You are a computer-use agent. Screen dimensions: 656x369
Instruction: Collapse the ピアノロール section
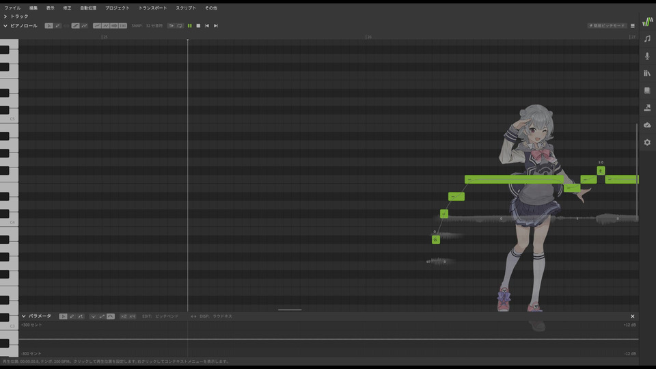[x=5, y=26]
